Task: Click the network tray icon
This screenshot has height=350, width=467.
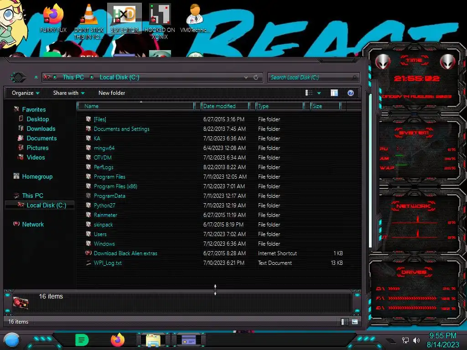Action: [x=405, y=340]
